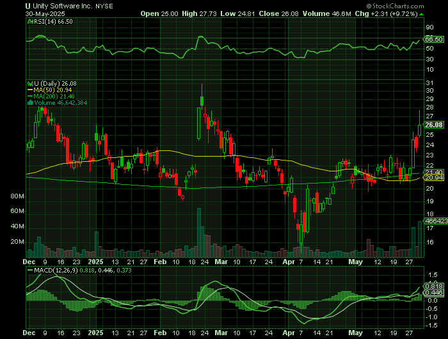Click the 0.373 histogram value in MACD legend
Screen dimensions: 448x339
(x=124, y=270)
